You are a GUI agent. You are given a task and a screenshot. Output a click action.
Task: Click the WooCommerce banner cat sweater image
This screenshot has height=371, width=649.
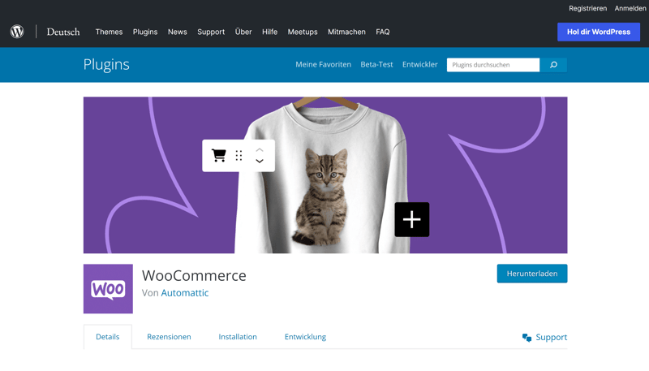(x=325, y=175)
